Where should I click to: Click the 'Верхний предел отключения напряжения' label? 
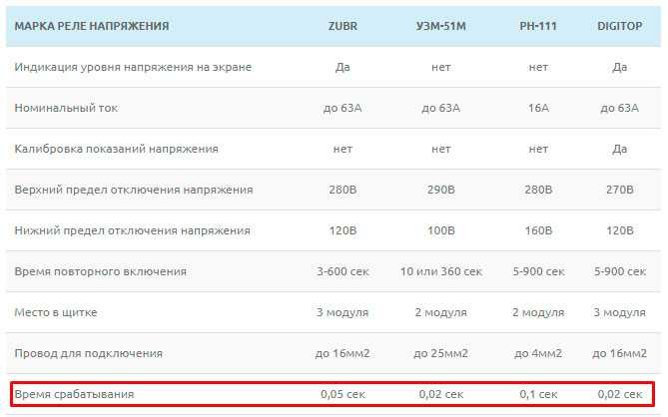click(x=134, y=190)
